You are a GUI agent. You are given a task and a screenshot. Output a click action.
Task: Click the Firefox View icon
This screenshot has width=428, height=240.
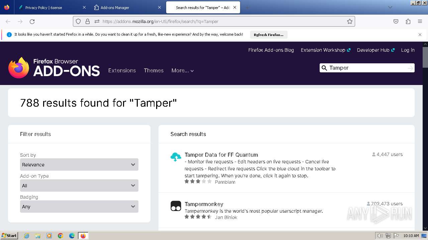tap(7, 7)
